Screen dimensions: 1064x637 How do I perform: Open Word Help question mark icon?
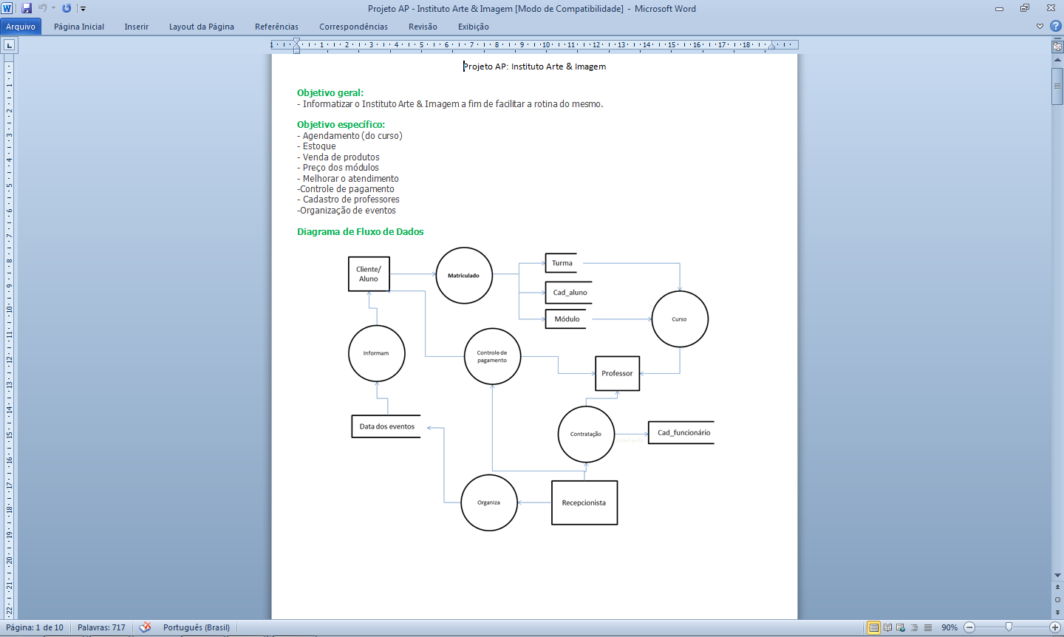[x=1055, y=27]
